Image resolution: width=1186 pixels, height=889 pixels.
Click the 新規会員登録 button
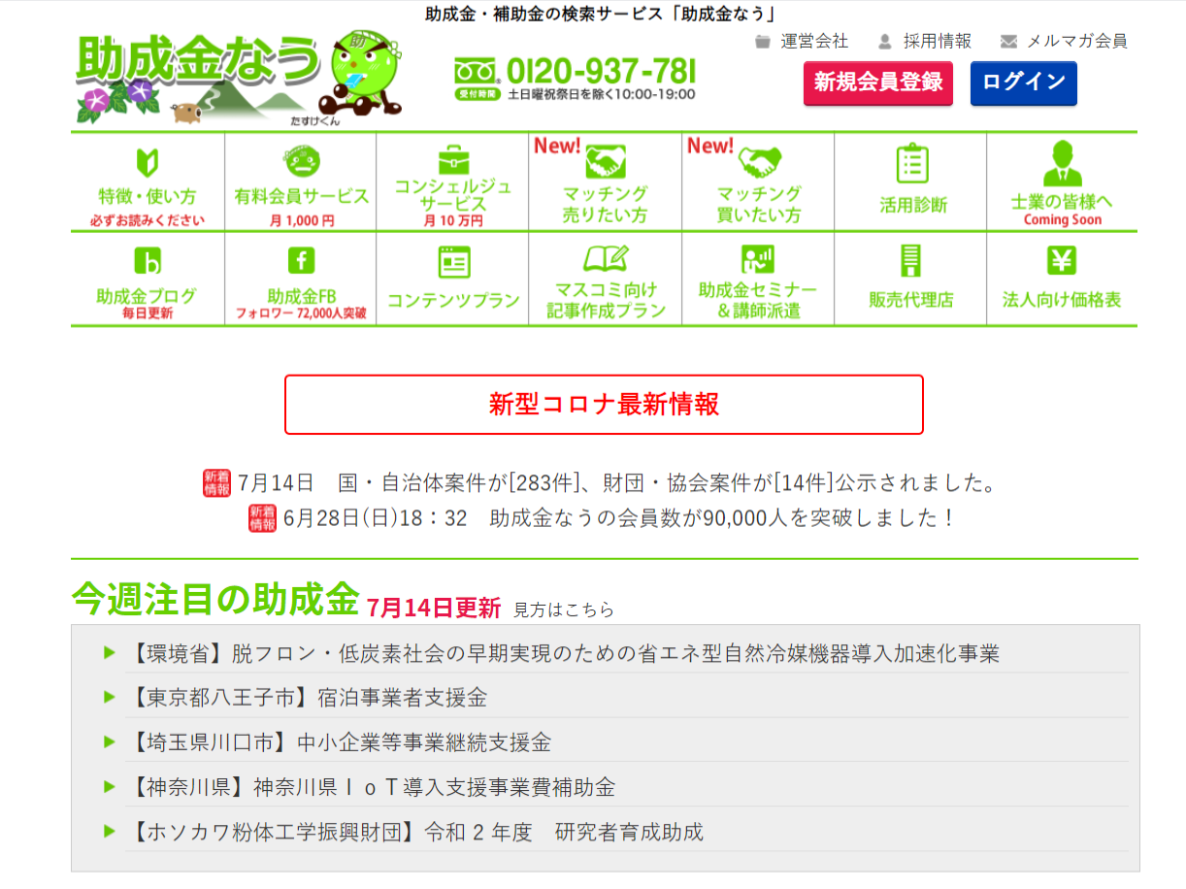[878, 82]
